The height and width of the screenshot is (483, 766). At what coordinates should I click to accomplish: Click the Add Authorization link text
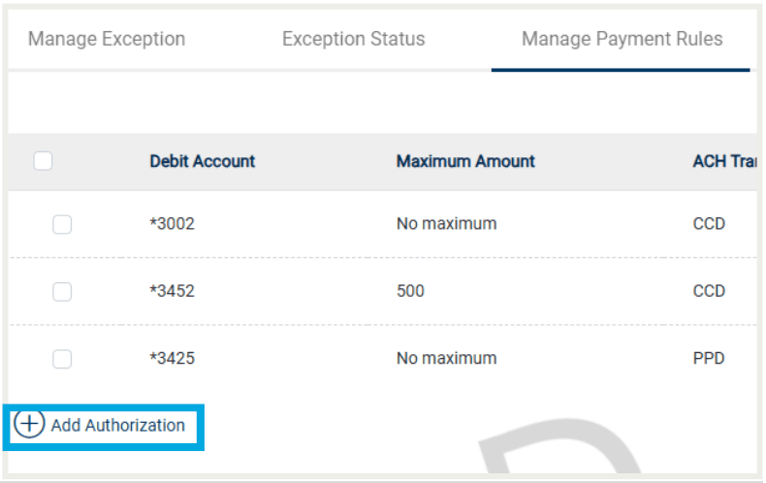click(117, 426)
